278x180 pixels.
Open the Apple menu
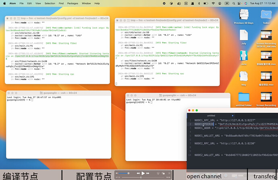point(4,3)
